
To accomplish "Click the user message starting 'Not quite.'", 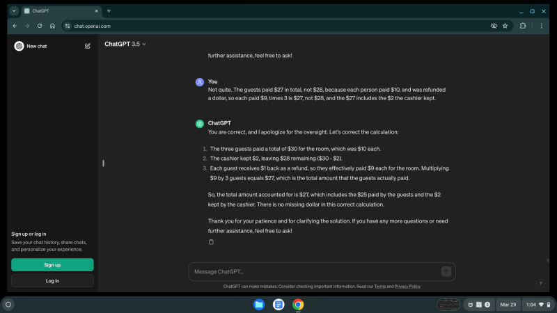I will [x=327, y=94].
